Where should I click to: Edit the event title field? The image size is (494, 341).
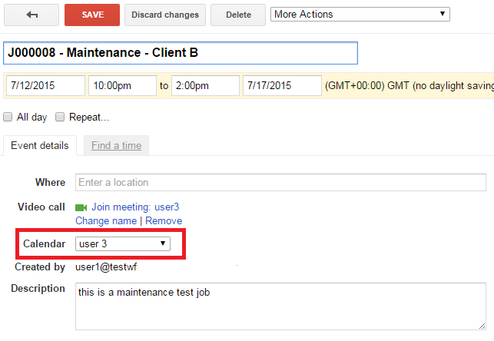(x=181, y=53)
